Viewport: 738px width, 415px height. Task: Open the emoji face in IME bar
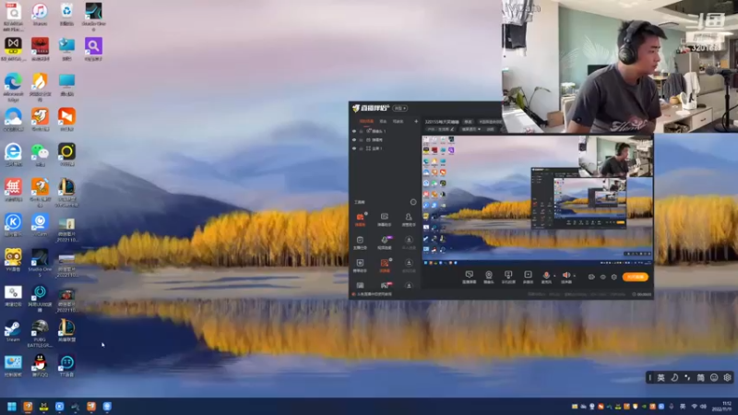pos(713,377)
